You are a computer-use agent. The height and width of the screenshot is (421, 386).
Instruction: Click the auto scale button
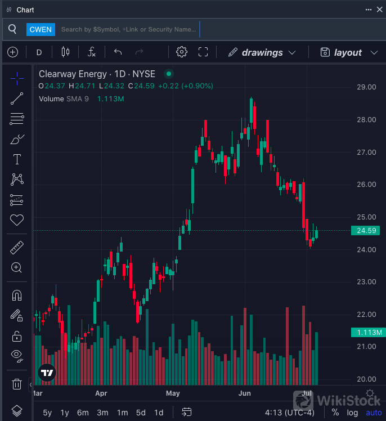click(x=374, y=413)
